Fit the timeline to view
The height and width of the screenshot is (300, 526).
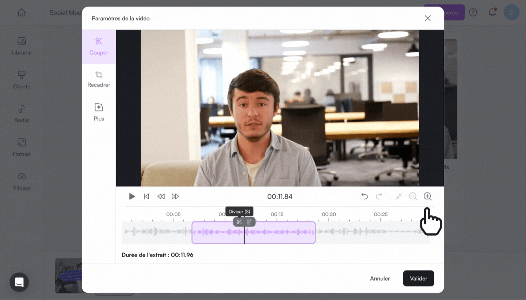coord(399,196)
